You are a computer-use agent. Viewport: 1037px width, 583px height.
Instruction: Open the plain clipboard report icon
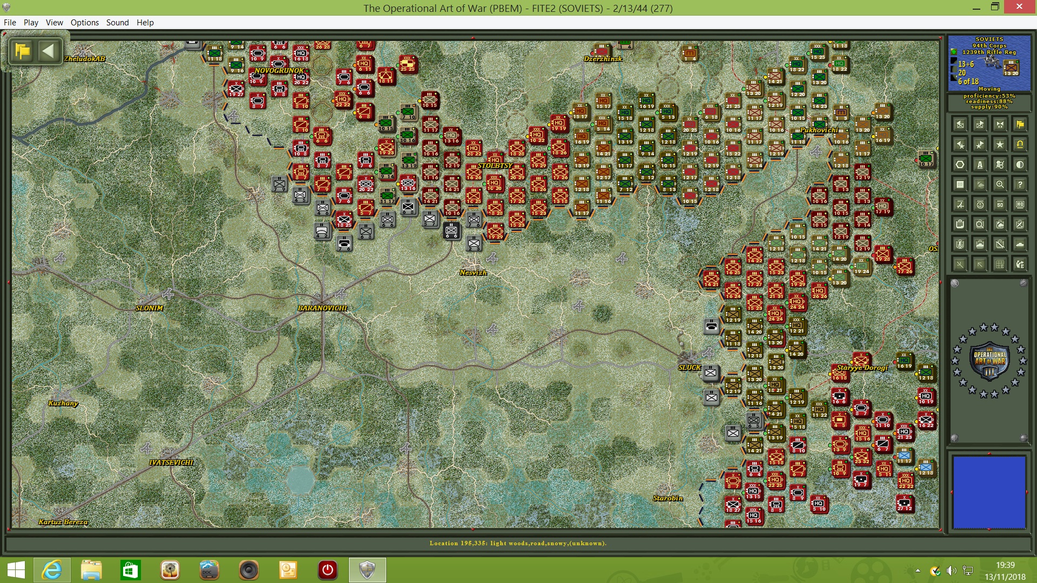coord(960,225)
